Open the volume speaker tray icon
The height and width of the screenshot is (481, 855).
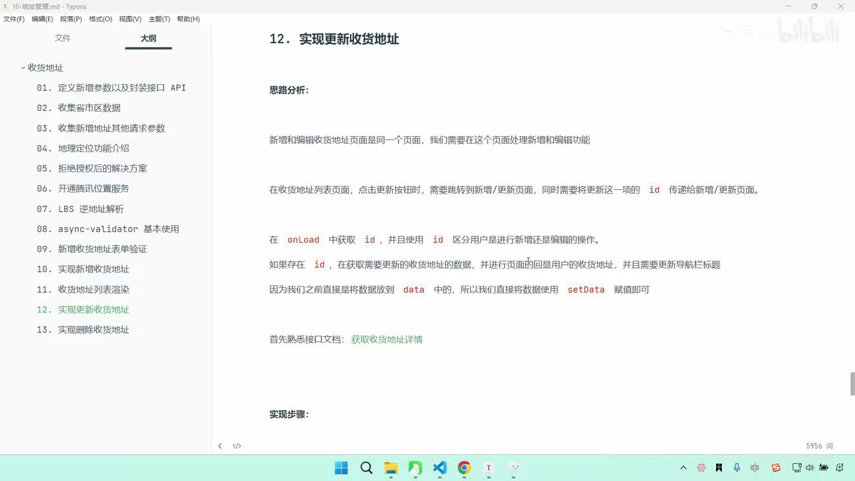(x=810, y=468)
